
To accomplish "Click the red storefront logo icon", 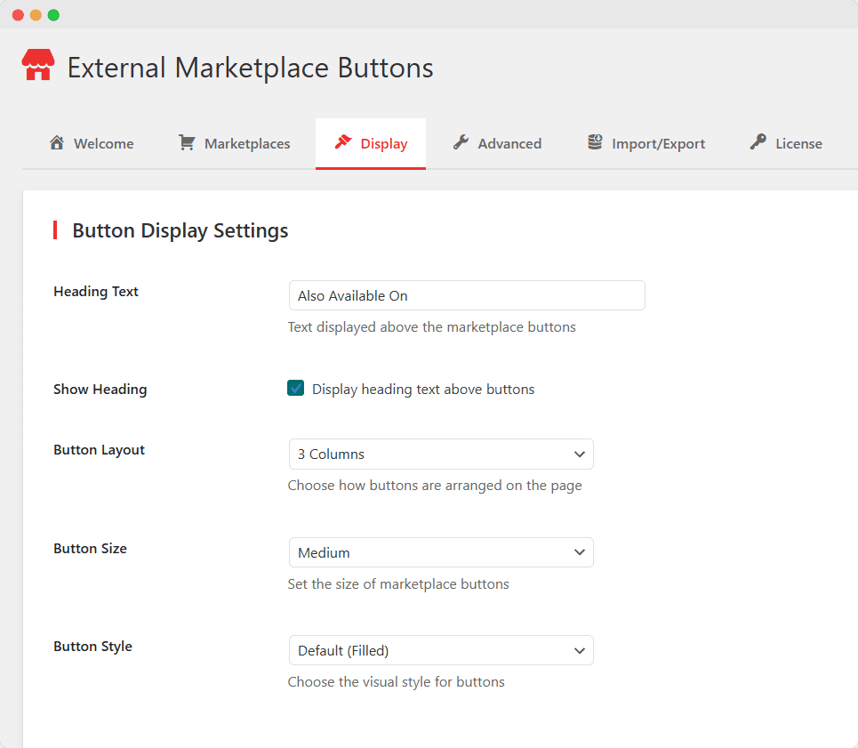I will click(37, 65).
